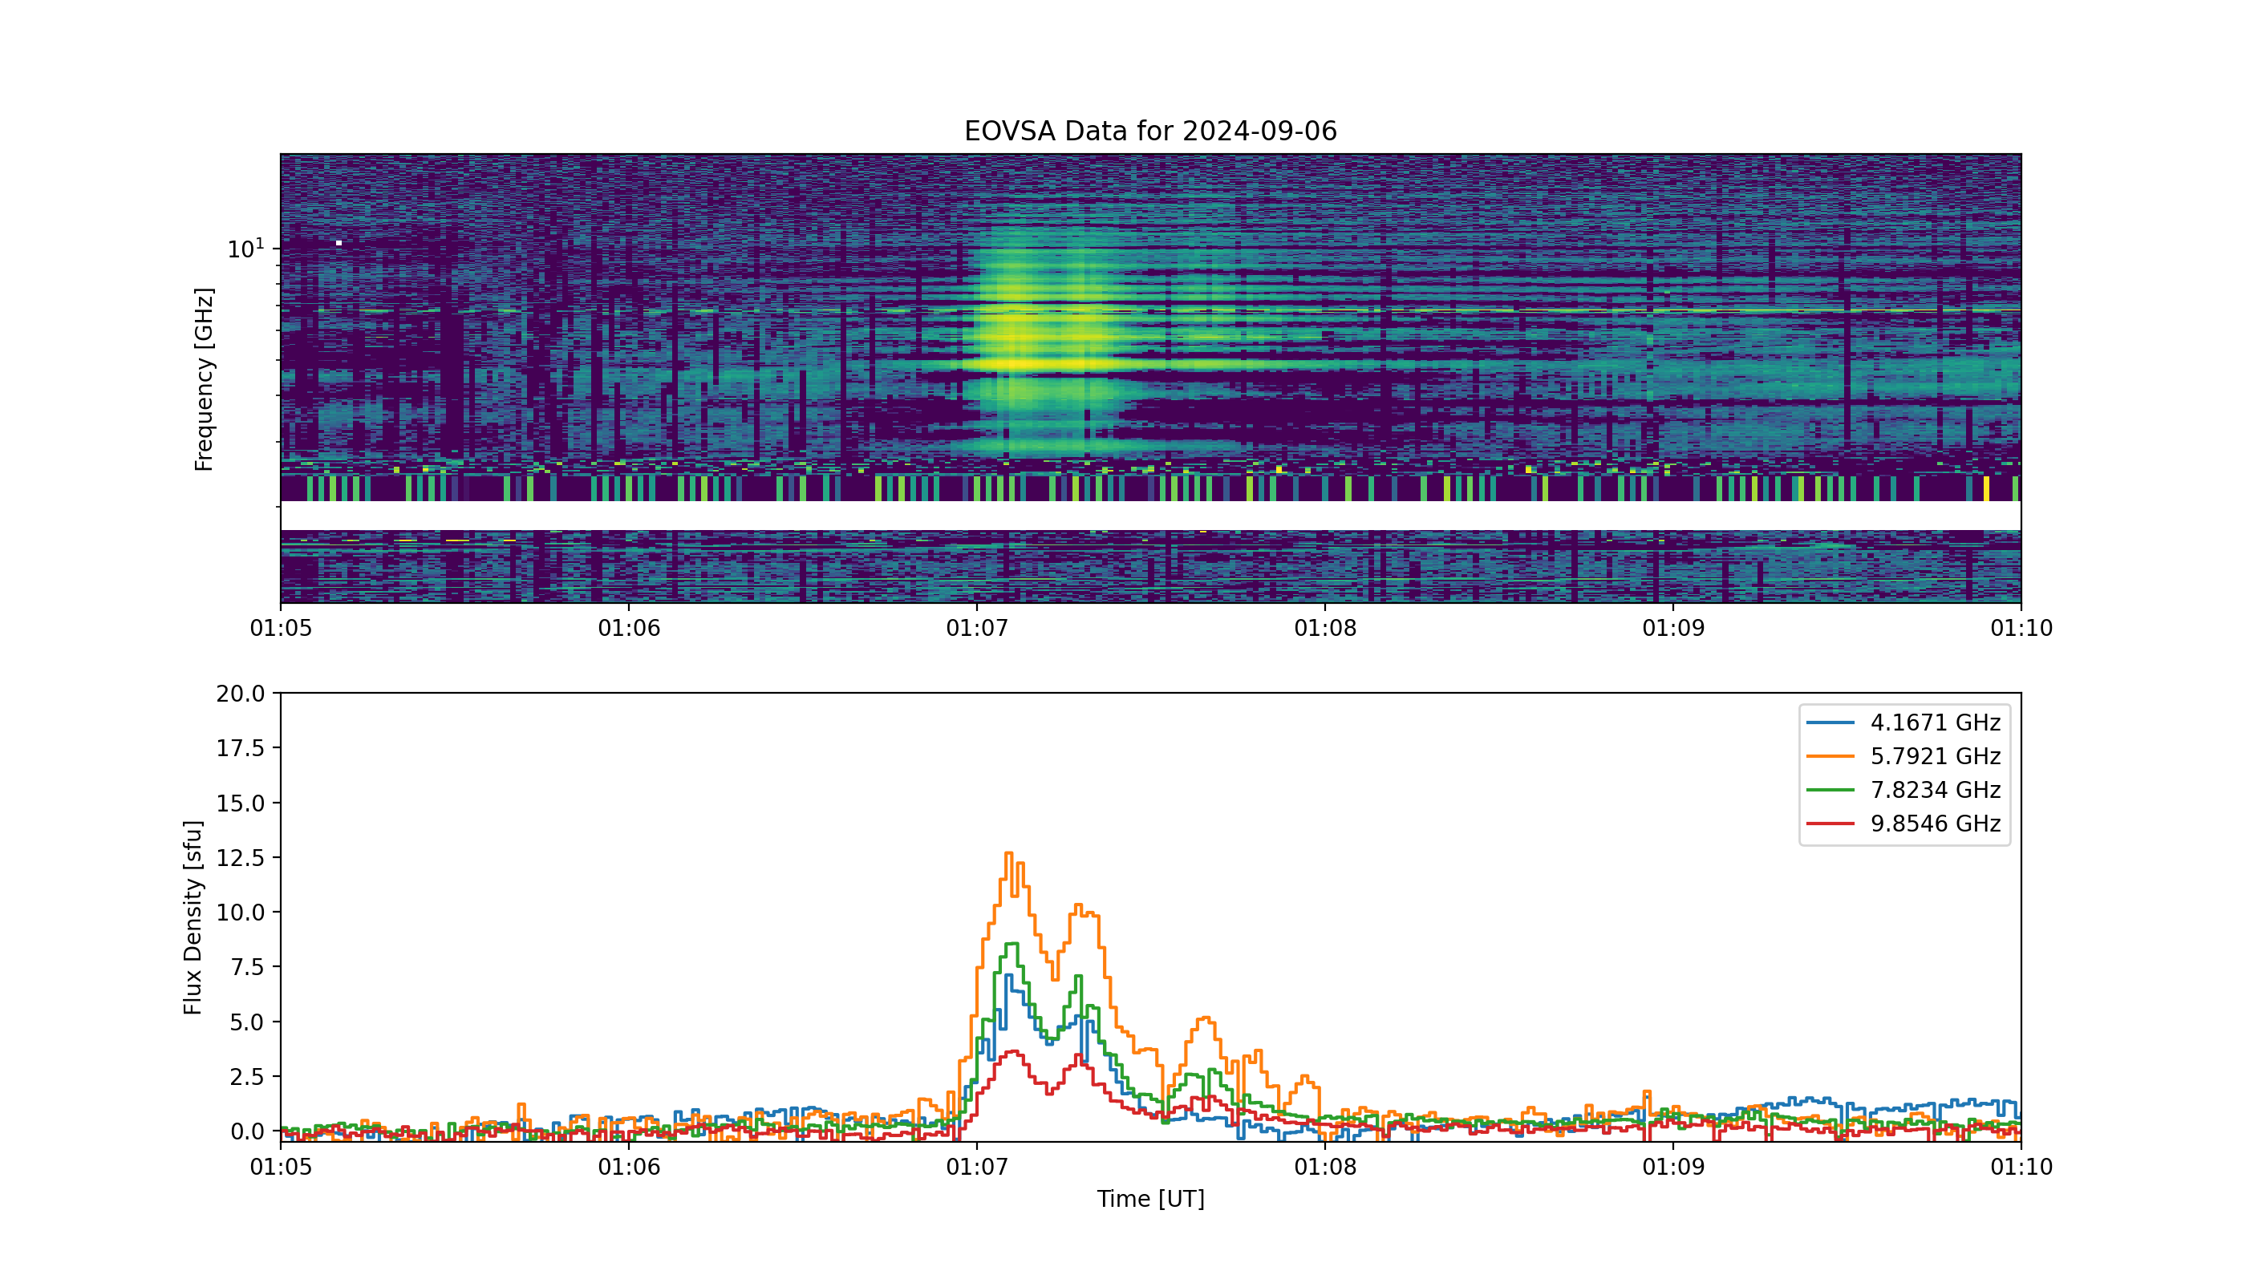The image size is (2246, 1283).
Task: Click the highest orange flux peak near 12.5 sfu
Action: coord(1009,854)
